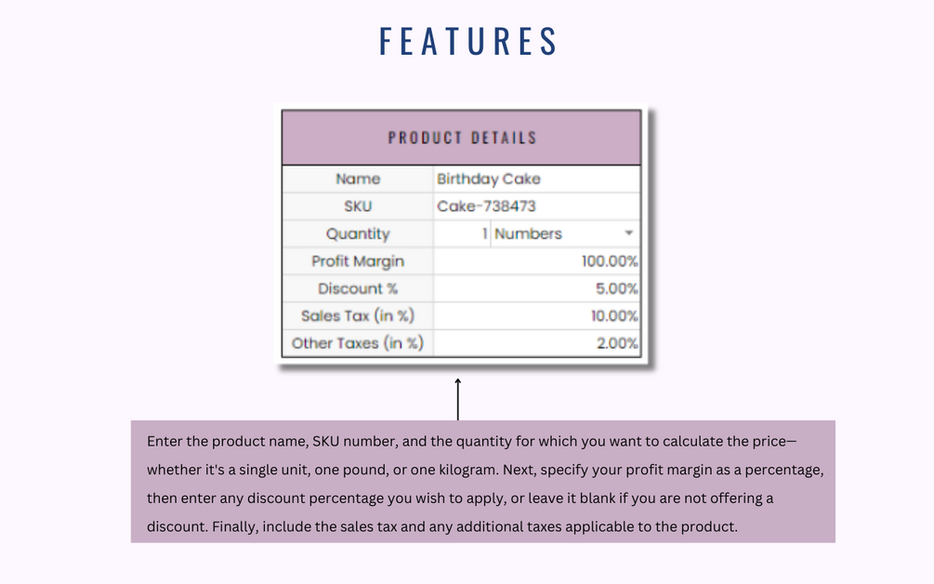Click the FEATURES heading text
The height and width of the screenshot is (584, 934).
point(469,42)
